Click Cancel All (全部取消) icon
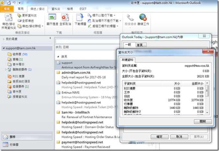The image size is (219, 151). [x=65, y=17]
